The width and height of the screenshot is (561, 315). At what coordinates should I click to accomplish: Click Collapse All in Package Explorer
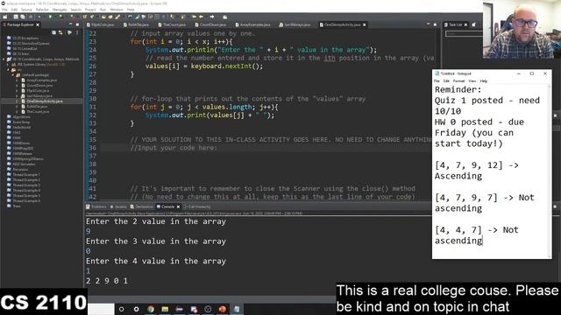point(53,32)
